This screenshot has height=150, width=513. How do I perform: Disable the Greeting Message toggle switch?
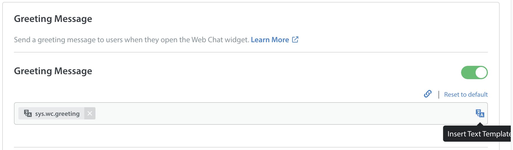[474, 72]
